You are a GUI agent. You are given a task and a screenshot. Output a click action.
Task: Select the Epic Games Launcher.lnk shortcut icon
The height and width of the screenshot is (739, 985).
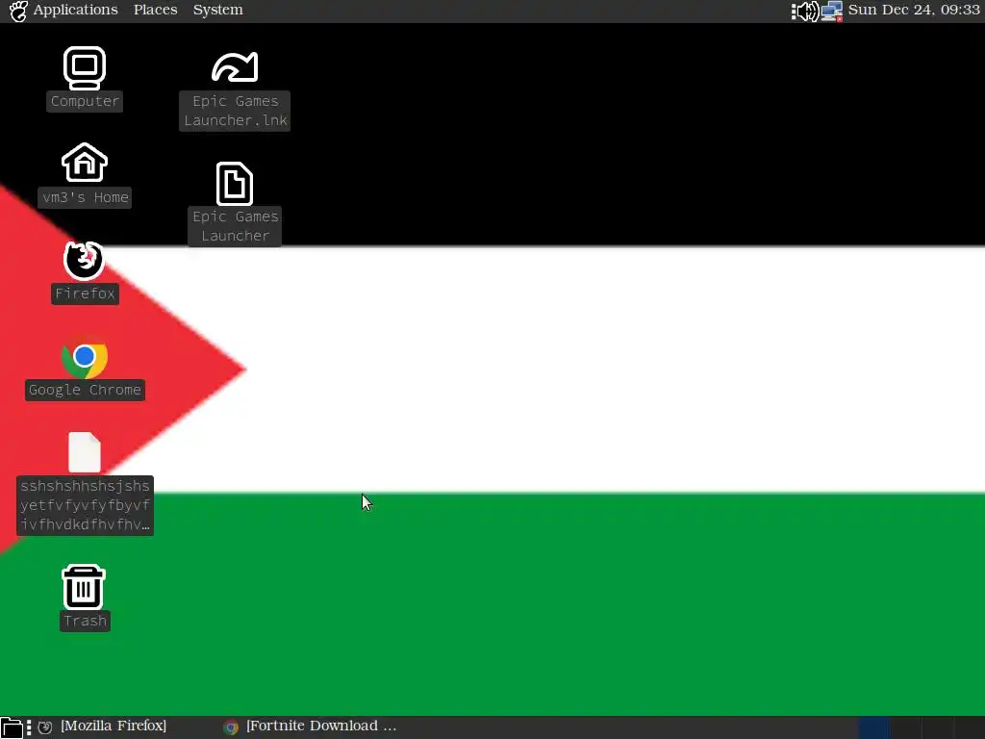tap(235, 67)
